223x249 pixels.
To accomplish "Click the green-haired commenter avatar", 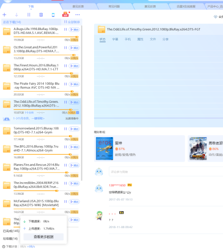I will point(99,216).
